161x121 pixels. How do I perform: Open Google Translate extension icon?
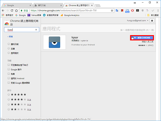pos(117,11)
